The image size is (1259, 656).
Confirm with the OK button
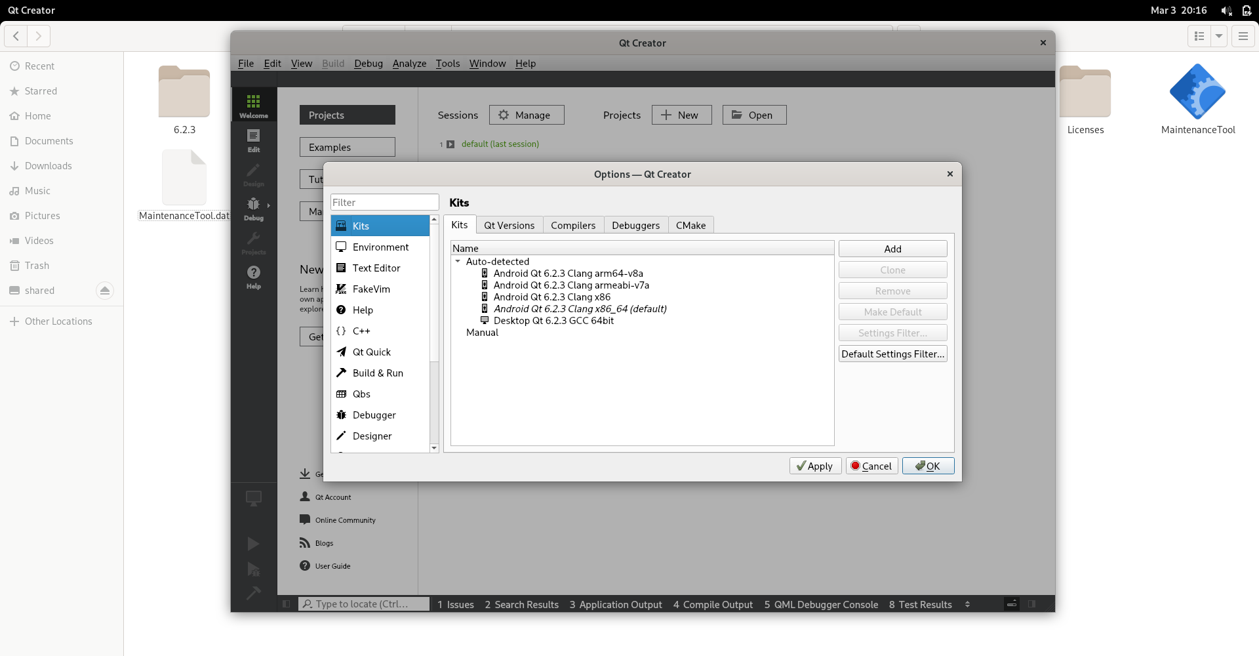(x=928, y=466)
